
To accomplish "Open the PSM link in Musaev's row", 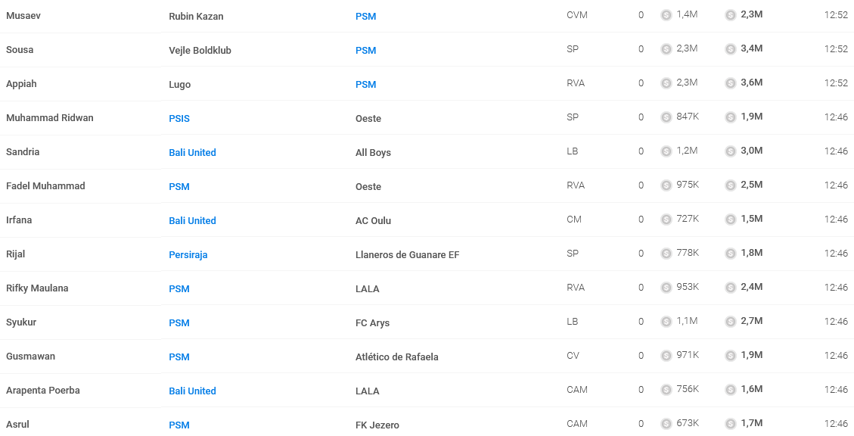I will (x=365, y=17).
